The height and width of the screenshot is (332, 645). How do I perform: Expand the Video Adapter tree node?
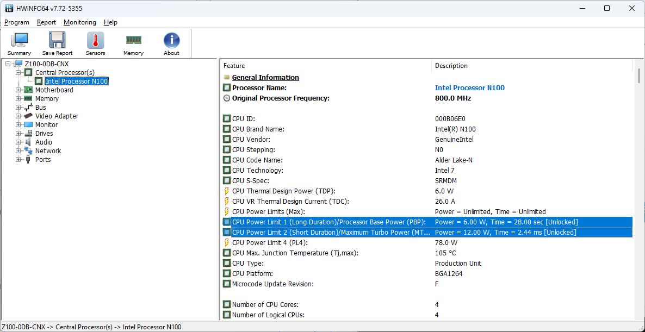[18, 116]
